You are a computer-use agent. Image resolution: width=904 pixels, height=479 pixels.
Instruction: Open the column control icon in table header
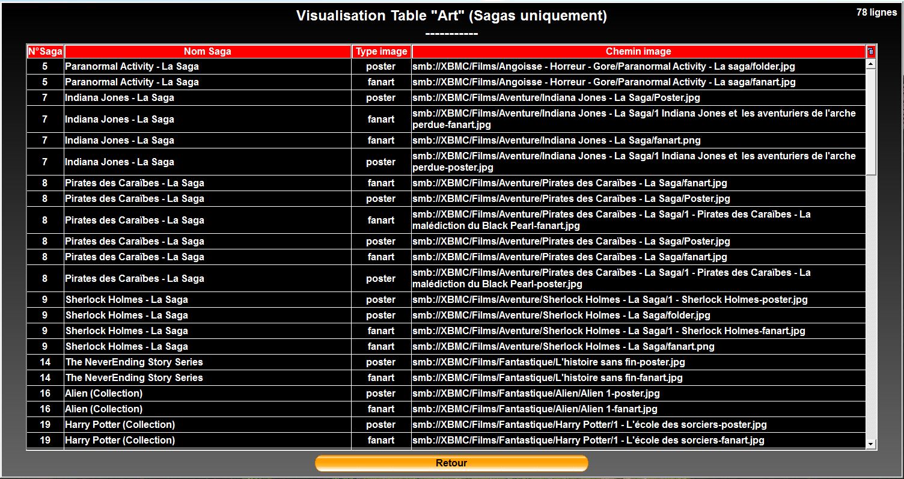click(x=871, y=52)
